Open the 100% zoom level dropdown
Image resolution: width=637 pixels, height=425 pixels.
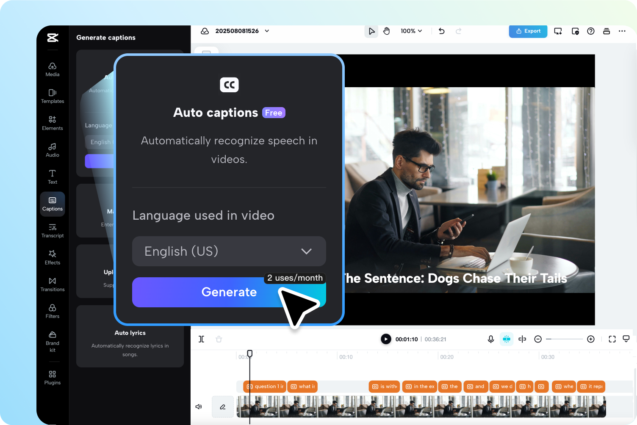(411, 31)
